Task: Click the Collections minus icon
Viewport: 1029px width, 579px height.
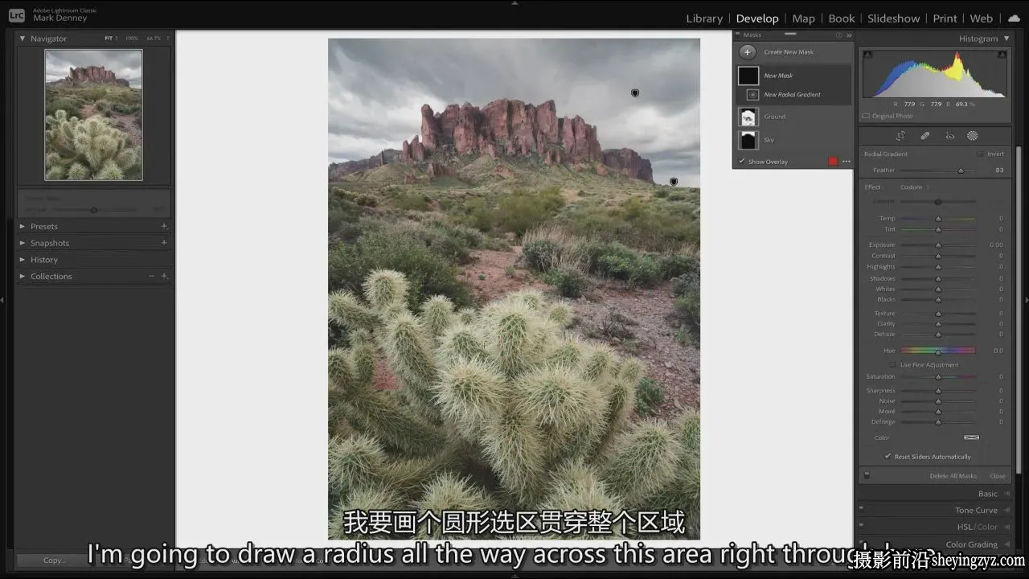Action: [x=151, y=276]
